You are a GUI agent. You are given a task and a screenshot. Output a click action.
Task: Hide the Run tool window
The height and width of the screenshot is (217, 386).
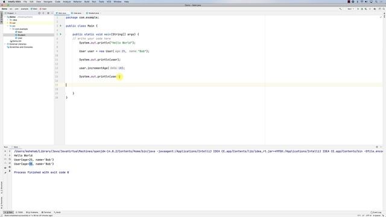381,147
